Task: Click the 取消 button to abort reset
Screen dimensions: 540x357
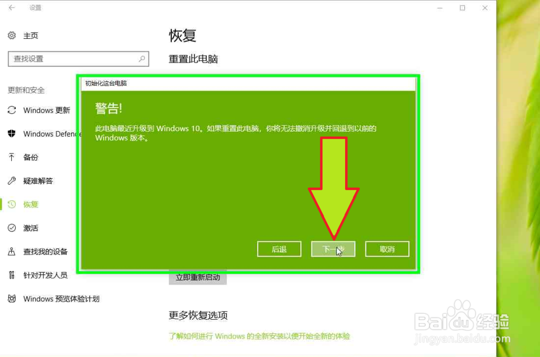Action: tap(387, 249)
